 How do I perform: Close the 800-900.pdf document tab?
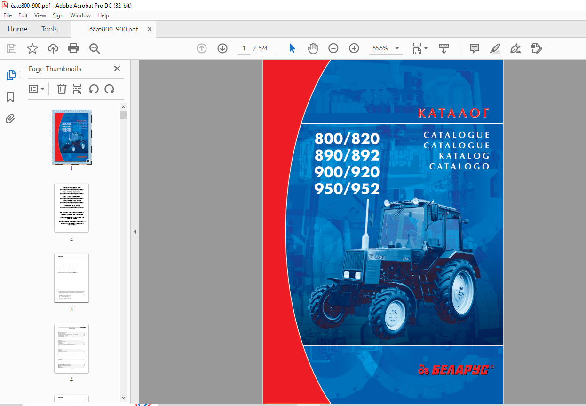tap(150, 29)
